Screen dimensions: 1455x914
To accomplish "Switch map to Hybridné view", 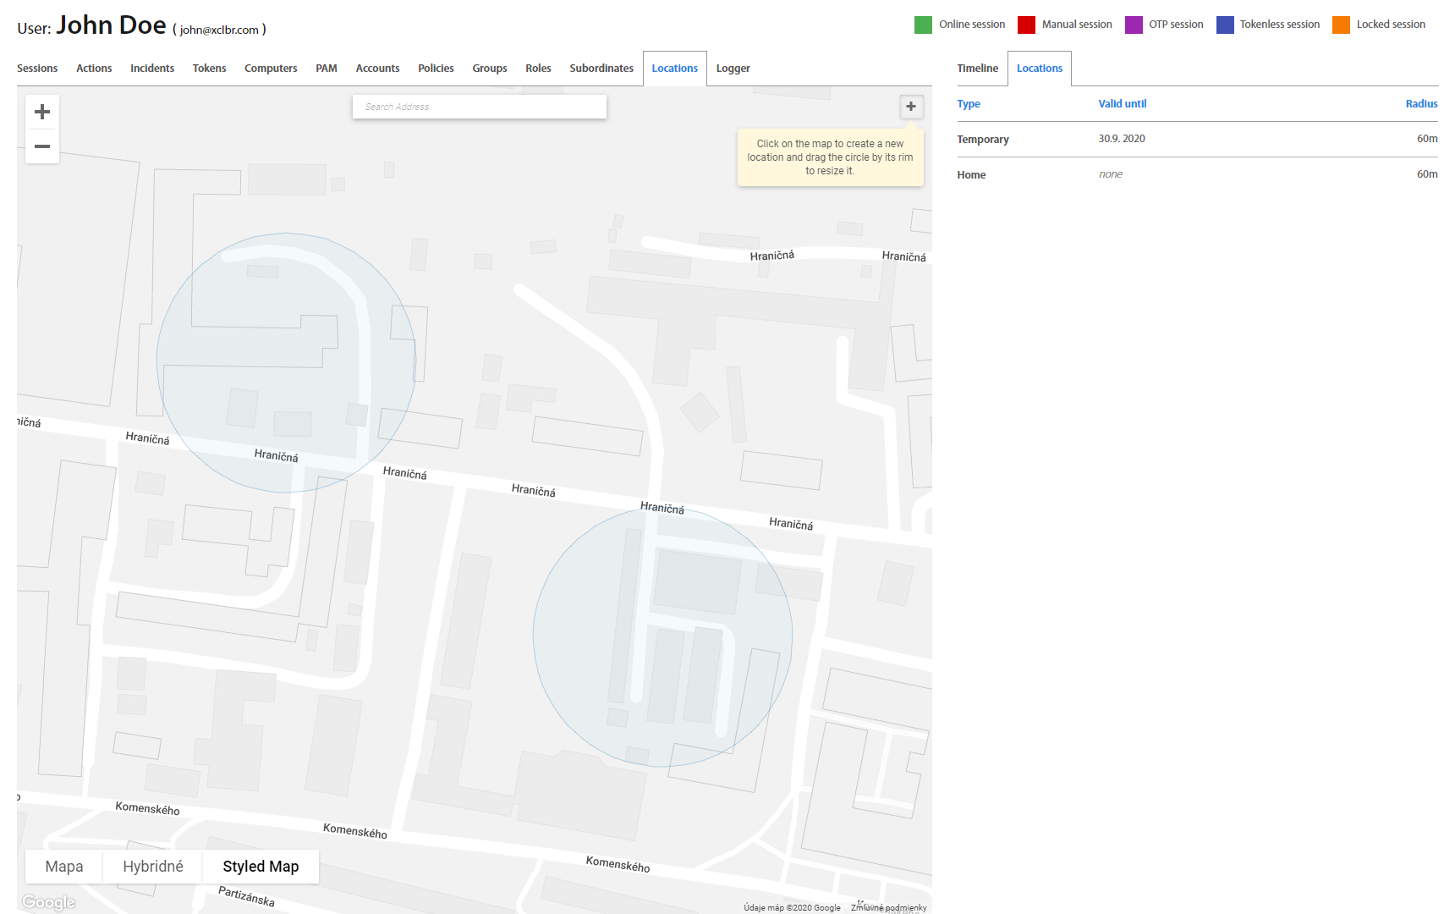I will (153, 867).
